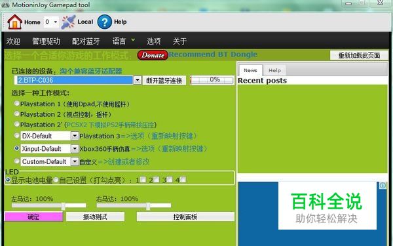
Task: Click the Local connection plug icon
Action: coord(68,22)
